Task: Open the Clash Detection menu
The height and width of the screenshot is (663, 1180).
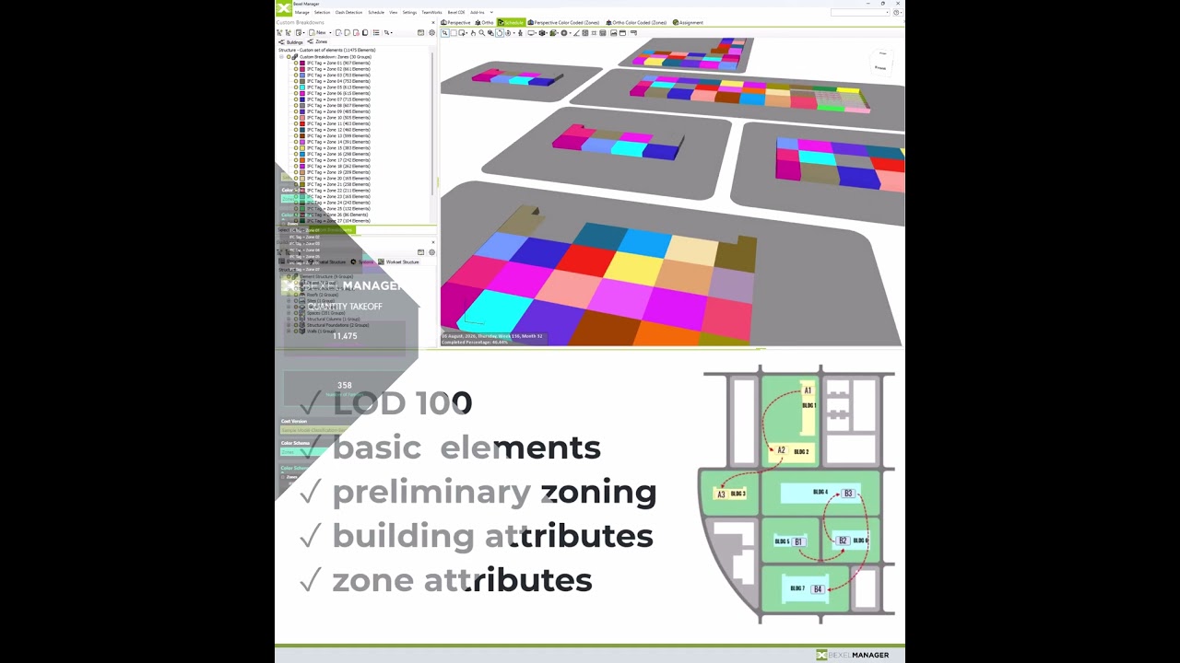Action: 348,12
